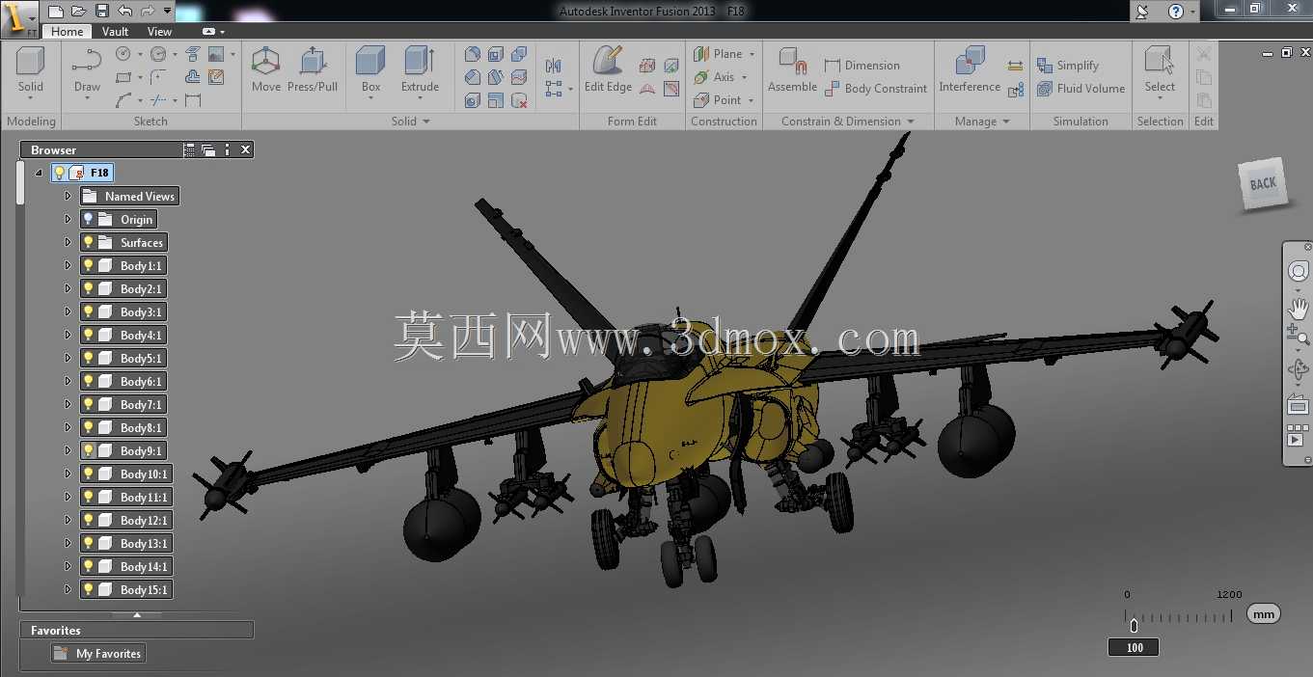The image size is (1313, 677).
Task: Open the Home ribbon tab
Action: [67, 31]
